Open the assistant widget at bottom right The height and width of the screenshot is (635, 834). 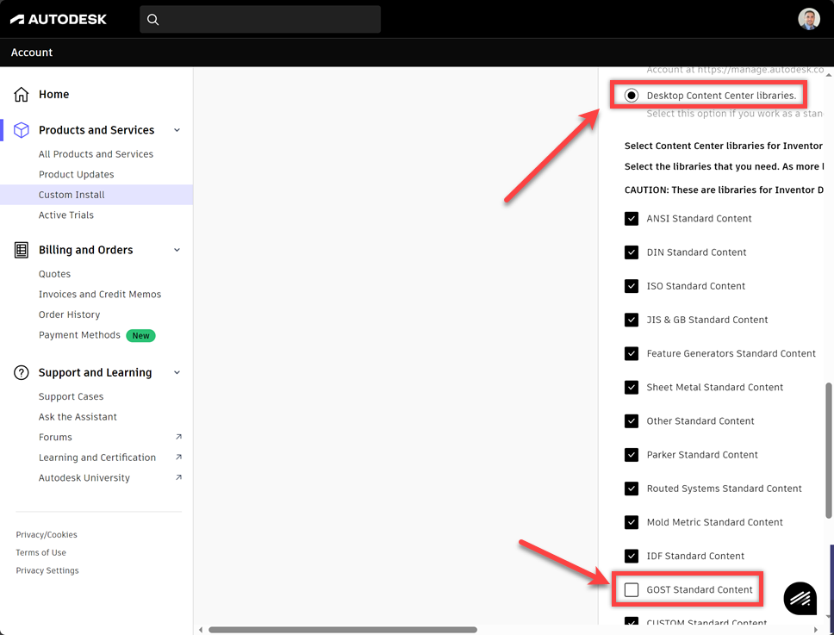pos(800,598)
